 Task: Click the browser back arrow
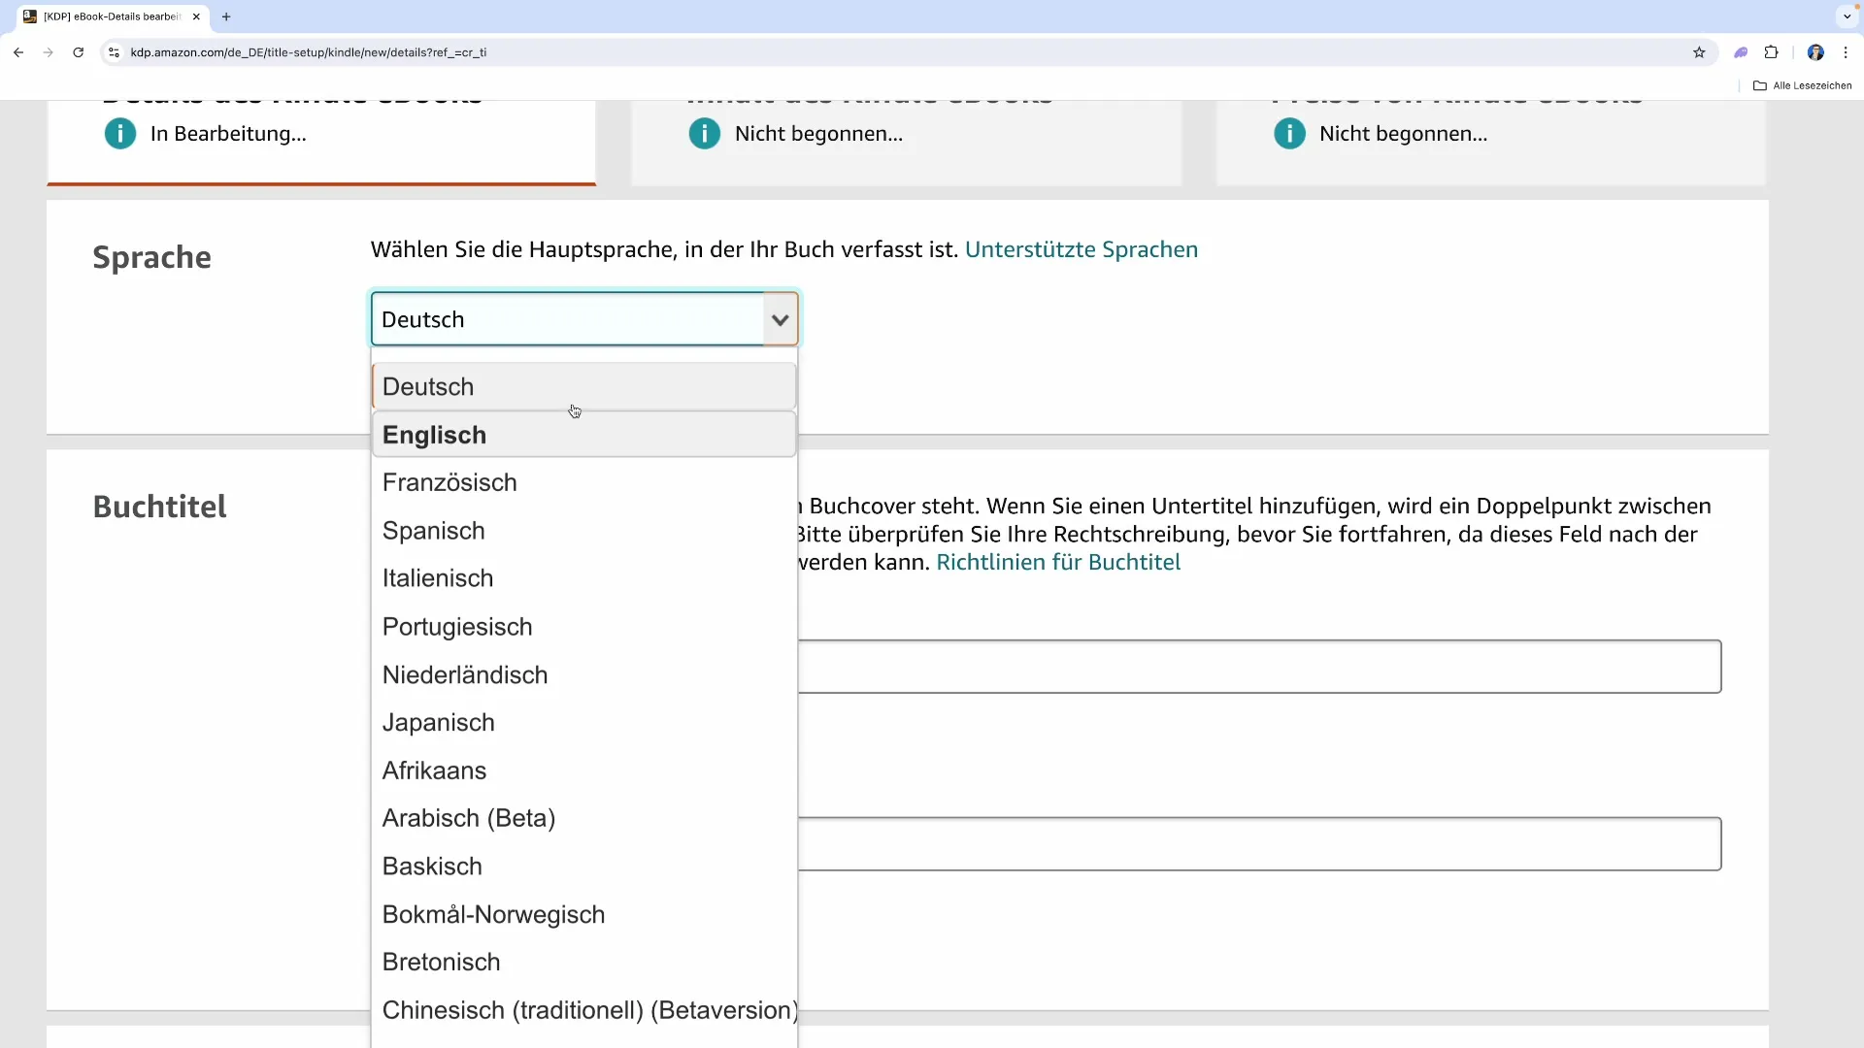click(18, 52)
